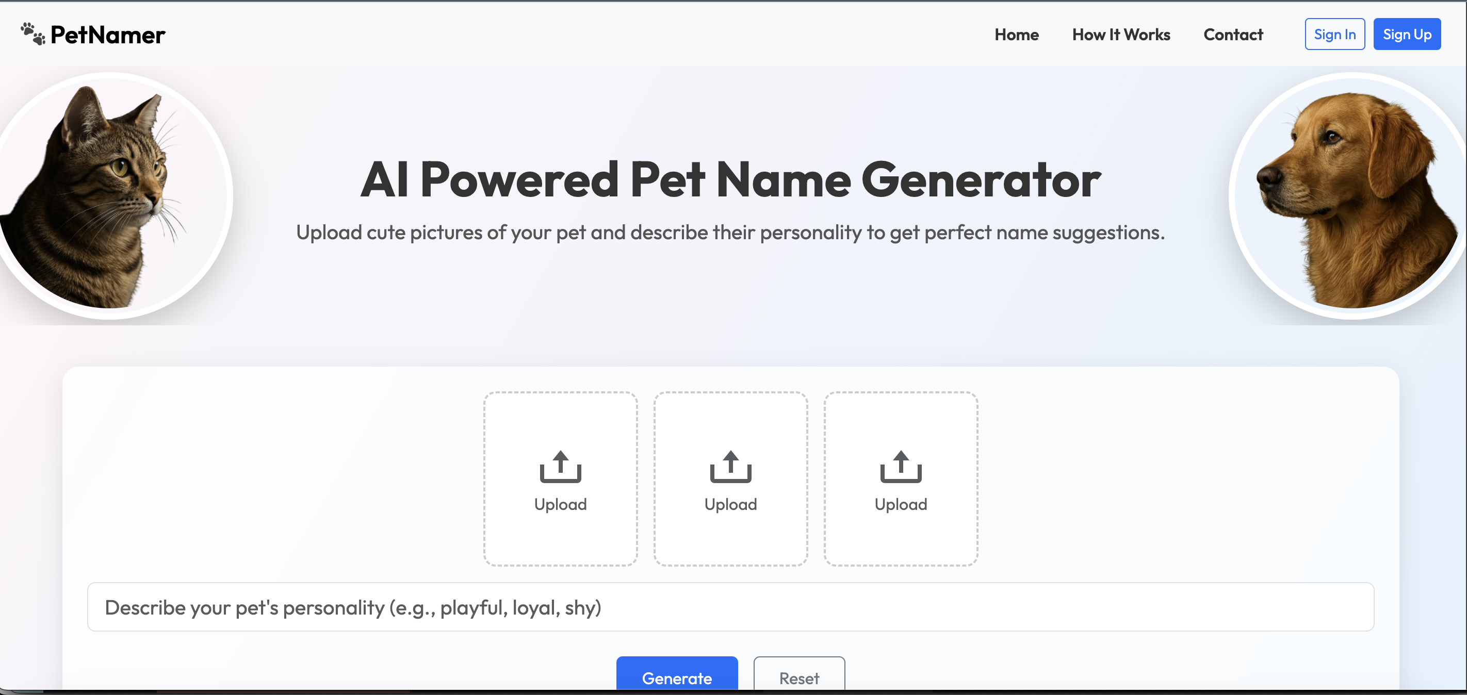Click the Sign Up button

pos(1407,34)
